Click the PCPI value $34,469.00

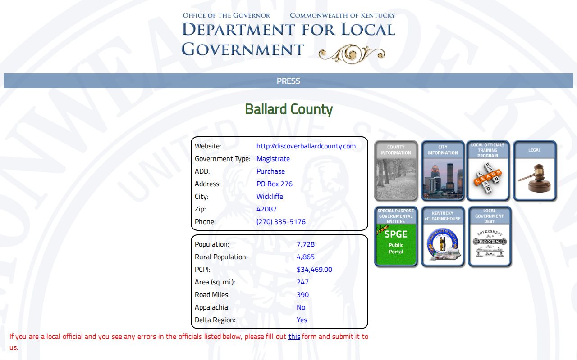coord(314,270)
